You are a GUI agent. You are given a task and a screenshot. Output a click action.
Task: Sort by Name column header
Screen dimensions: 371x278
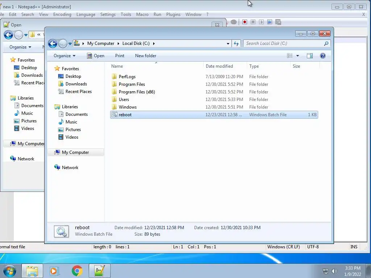156,66
